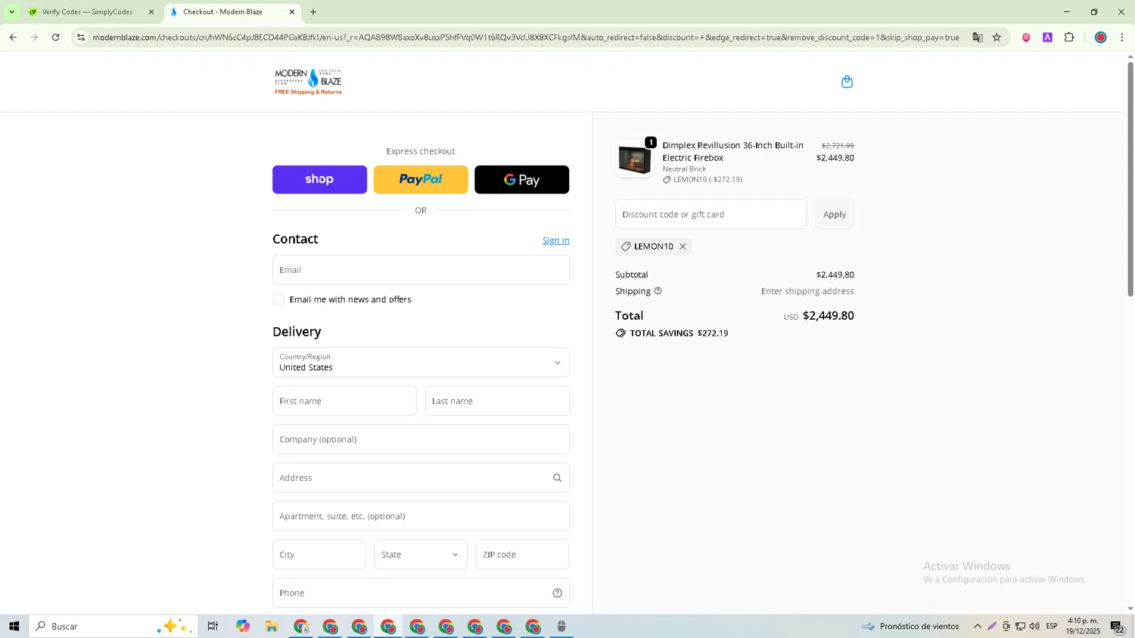1135x638 pixels.
Task: Pay with Google Pay button
Action: (x=521, y=180)
